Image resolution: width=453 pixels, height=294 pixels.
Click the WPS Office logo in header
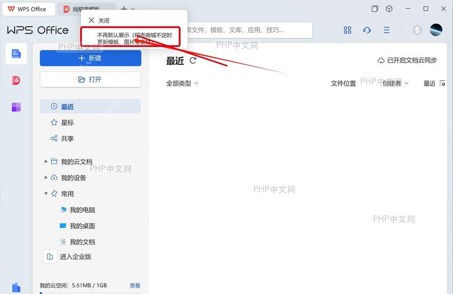coord(38,30)
